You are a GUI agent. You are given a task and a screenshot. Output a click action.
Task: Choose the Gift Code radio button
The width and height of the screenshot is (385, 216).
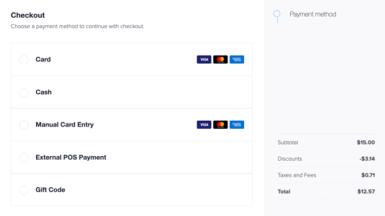(24, 190)
